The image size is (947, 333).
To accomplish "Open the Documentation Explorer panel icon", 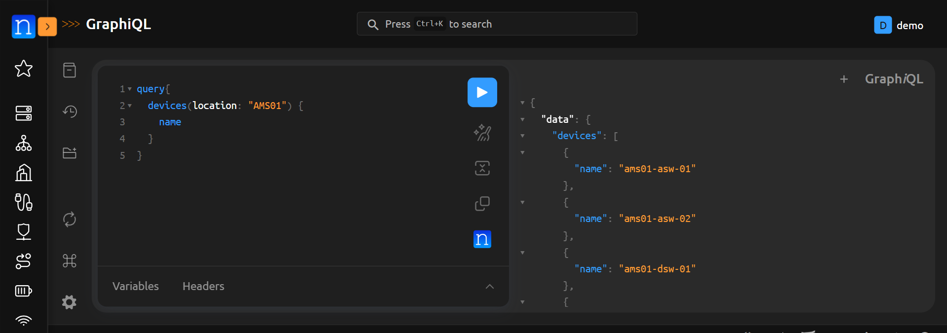I will [70, 70].
